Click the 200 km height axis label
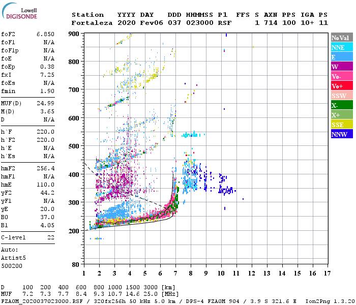The height and width of the screenshot is (305, 356). pyautogui.click(x=74, y=231)
